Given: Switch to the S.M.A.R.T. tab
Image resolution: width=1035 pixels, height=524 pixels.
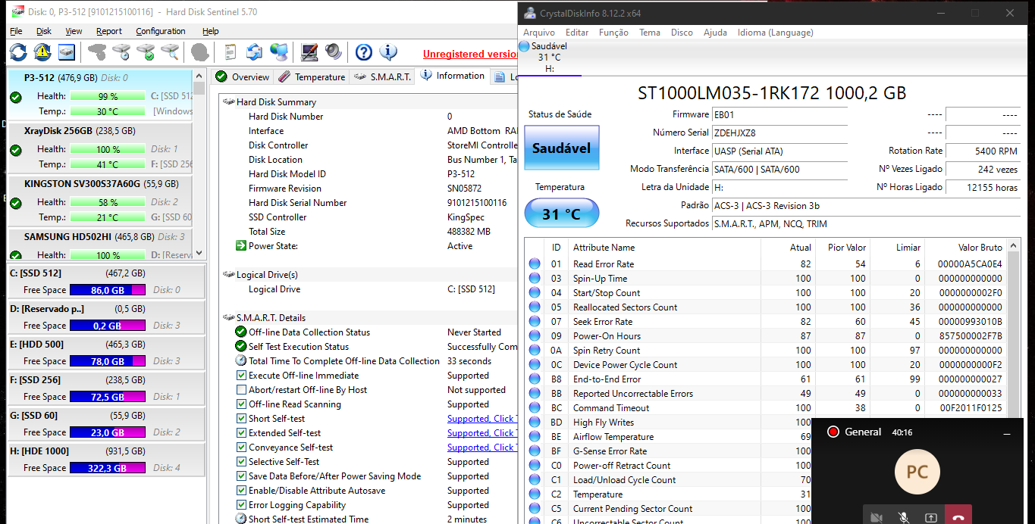Looking at the screenshot, I should tap(381, 76).
